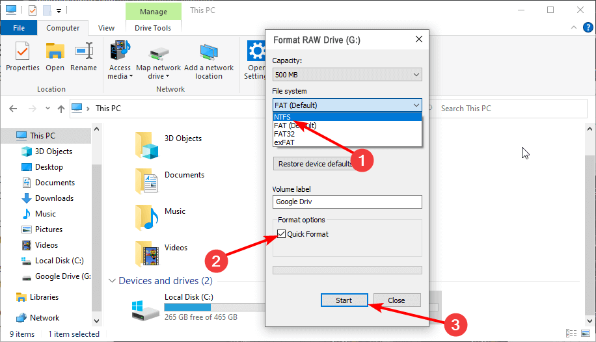Collapse the ribbon using chevron
The width and height of the screenshot is (596, 342).
pyautogui.click(x=574, y=27)
